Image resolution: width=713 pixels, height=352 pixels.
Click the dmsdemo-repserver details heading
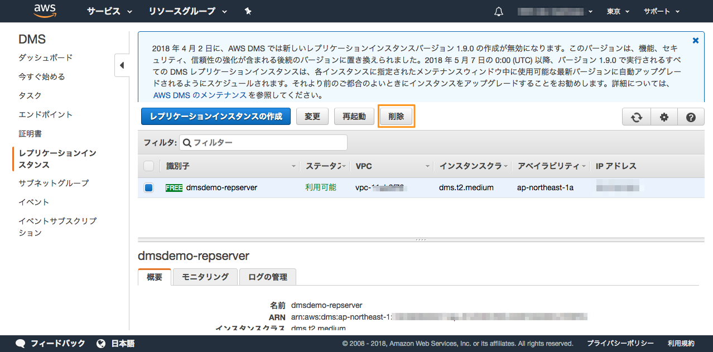click(x=193, y=255)
